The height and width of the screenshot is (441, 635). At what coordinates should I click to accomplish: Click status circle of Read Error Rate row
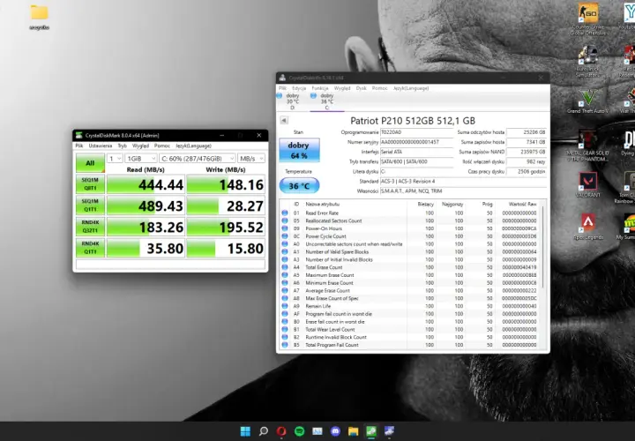coord(285,213)
